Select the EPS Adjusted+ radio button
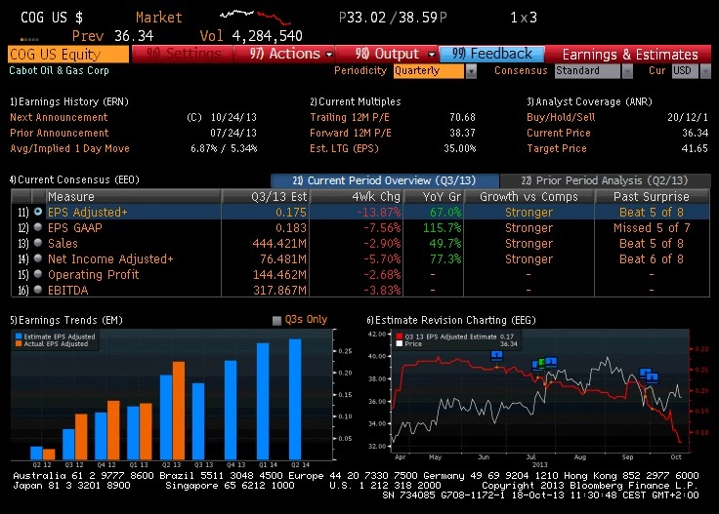The width and height of the screenshot is (719, 514). [38, 212]
